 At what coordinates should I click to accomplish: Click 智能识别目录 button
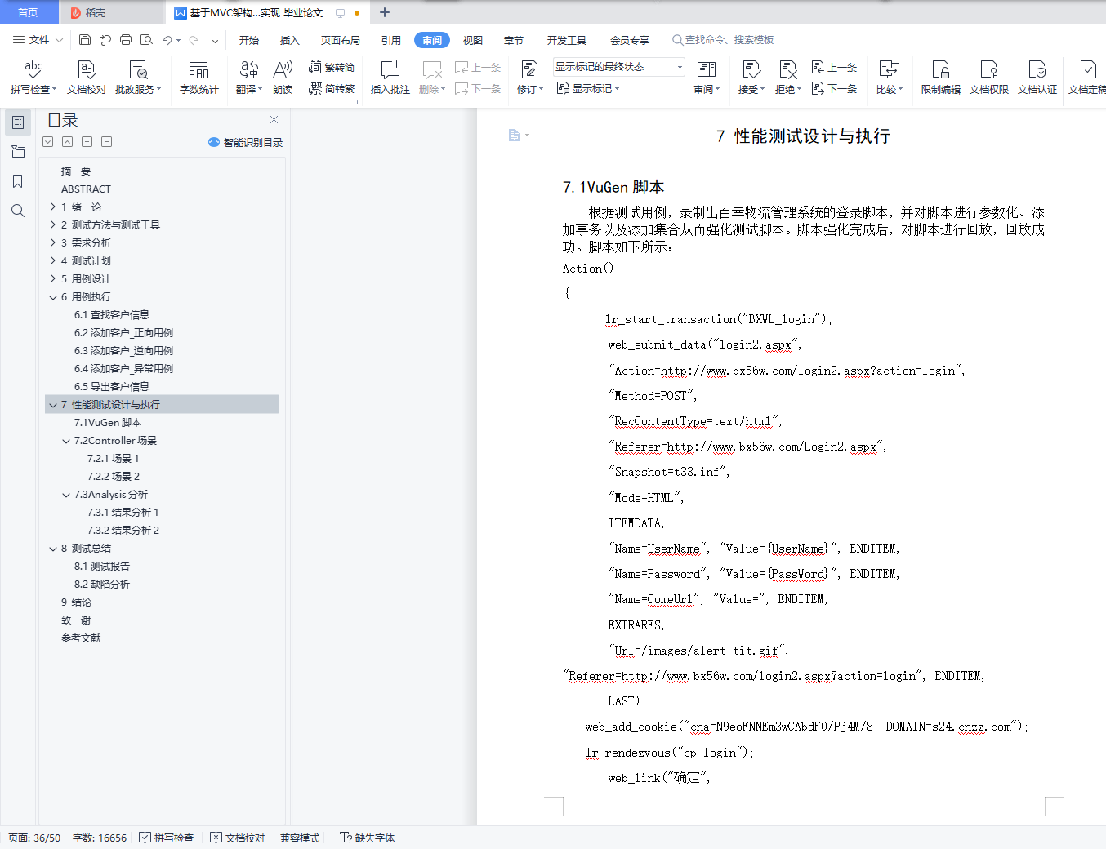click(x=246, y=142)
